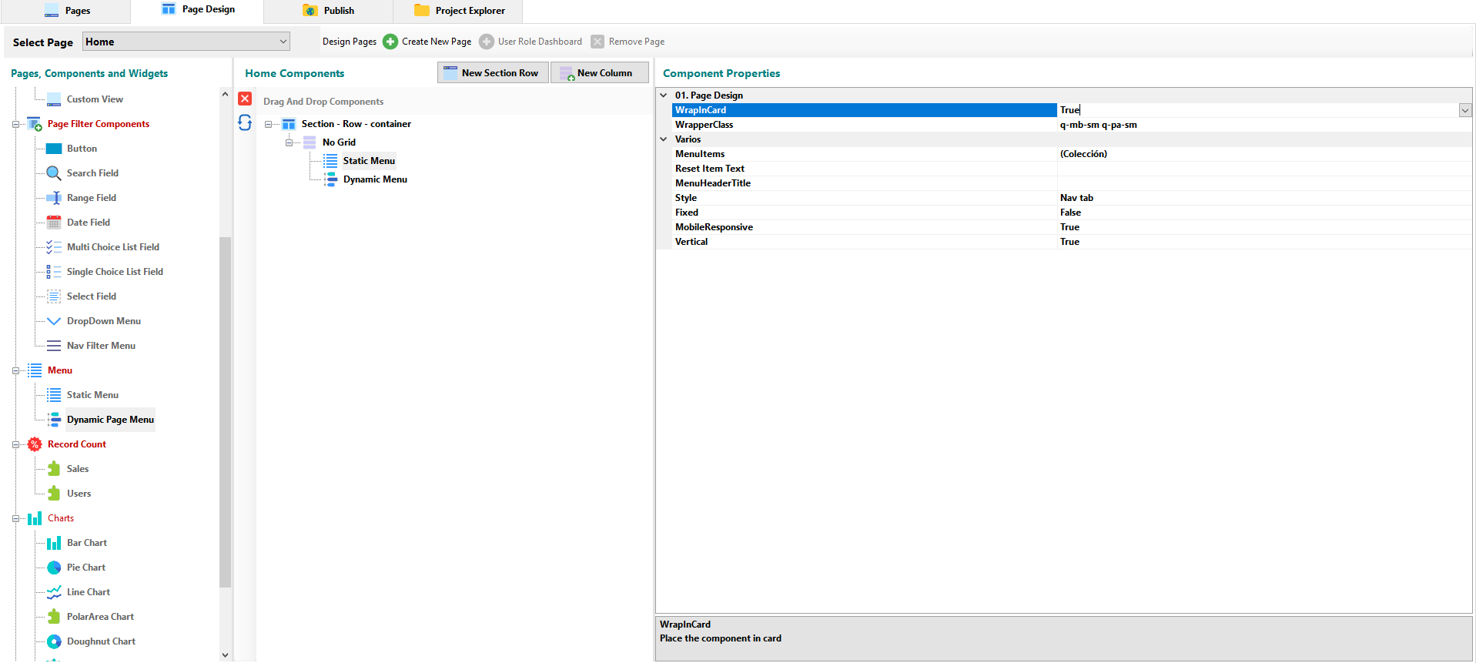Click the New Column button
Viewport: 1476px width, 663px height.
click(598, 73)
